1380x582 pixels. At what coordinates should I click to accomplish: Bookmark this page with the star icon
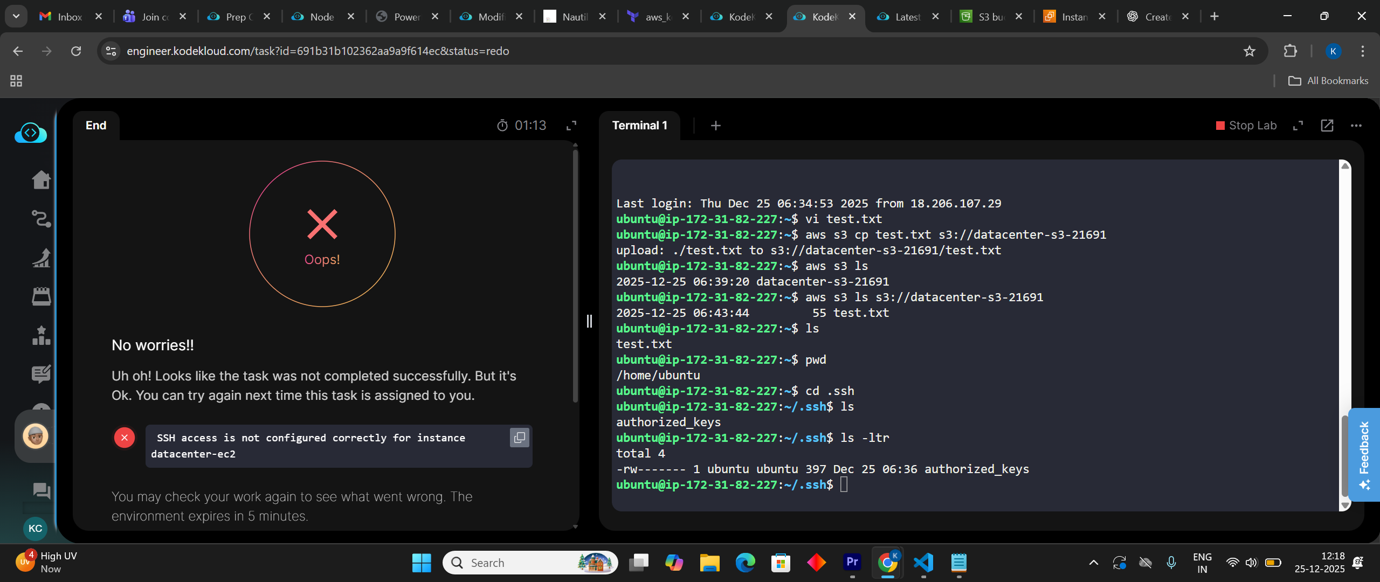(x=1249, y=51)
